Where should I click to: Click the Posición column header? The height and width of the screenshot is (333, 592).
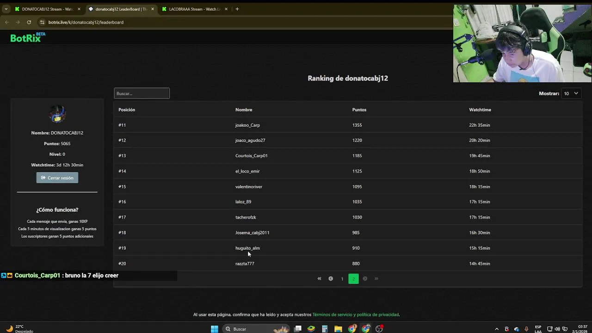pos(127,110)
